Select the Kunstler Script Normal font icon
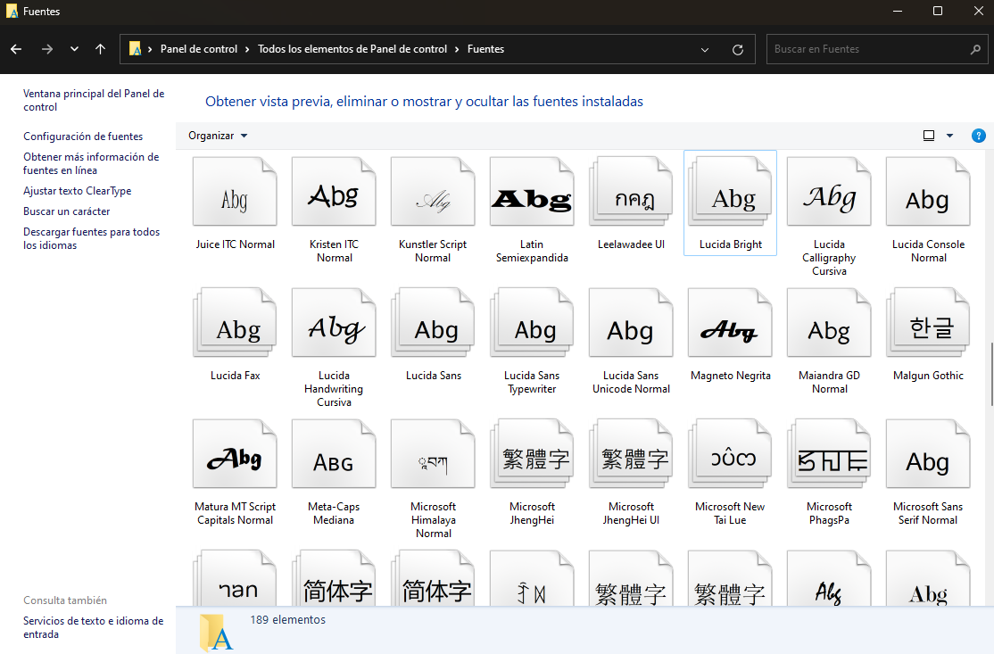The image size is (994, 654). coord(433,192)
